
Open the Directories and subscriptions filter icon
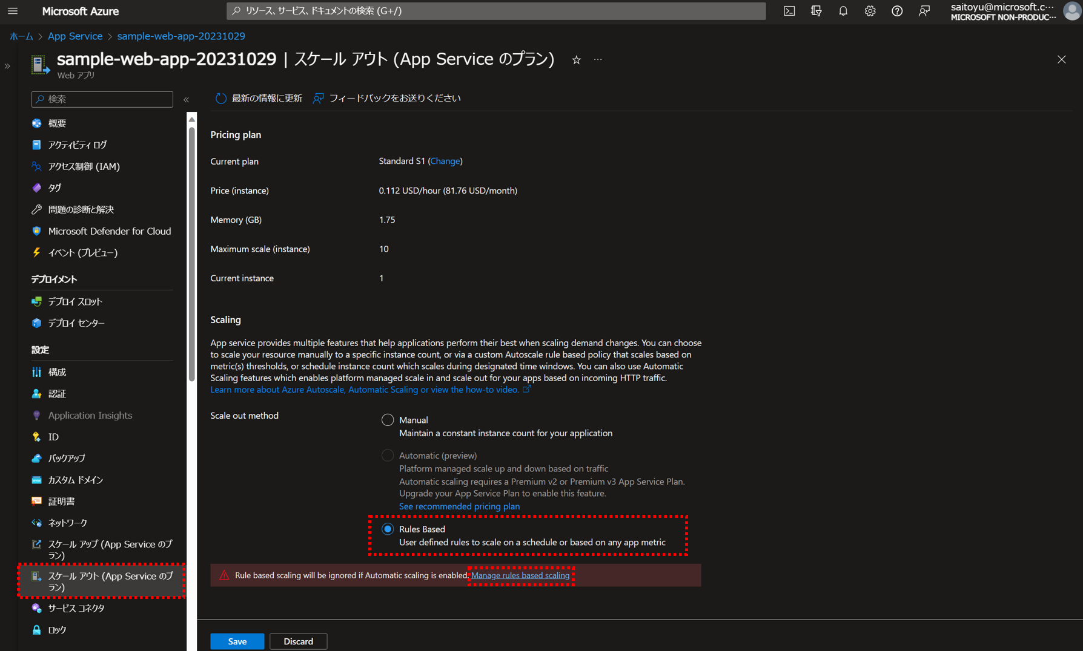(816, 11)
